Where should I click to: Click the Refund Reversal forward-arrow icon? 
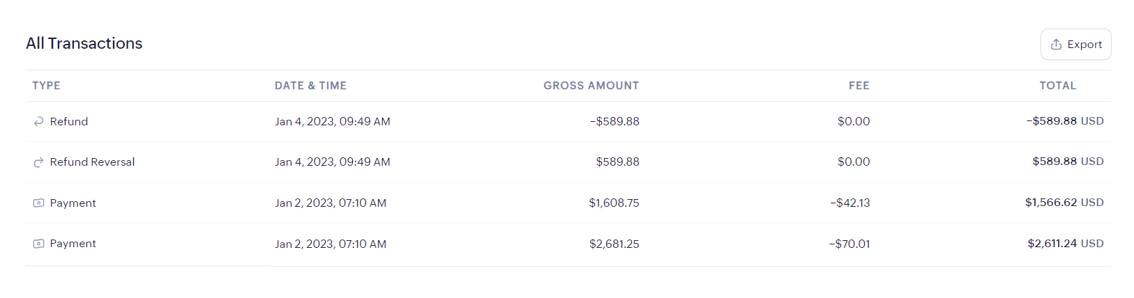(x=38, y=162)
